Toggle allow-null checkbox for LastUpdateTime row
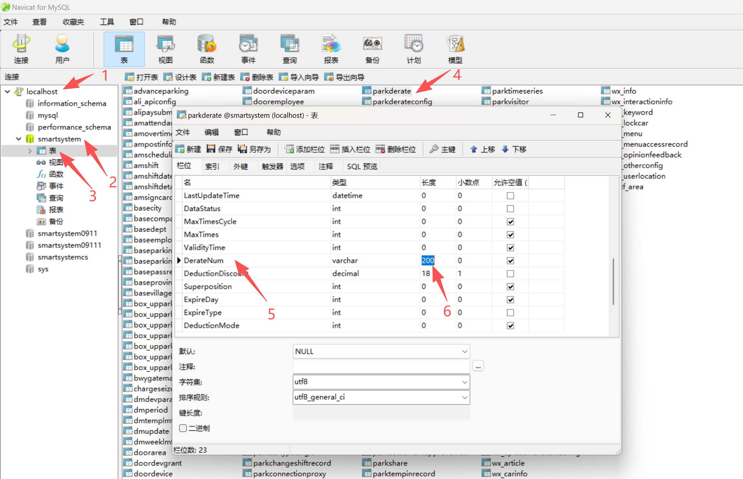This screenshot has width=743, height=479. 510,196
